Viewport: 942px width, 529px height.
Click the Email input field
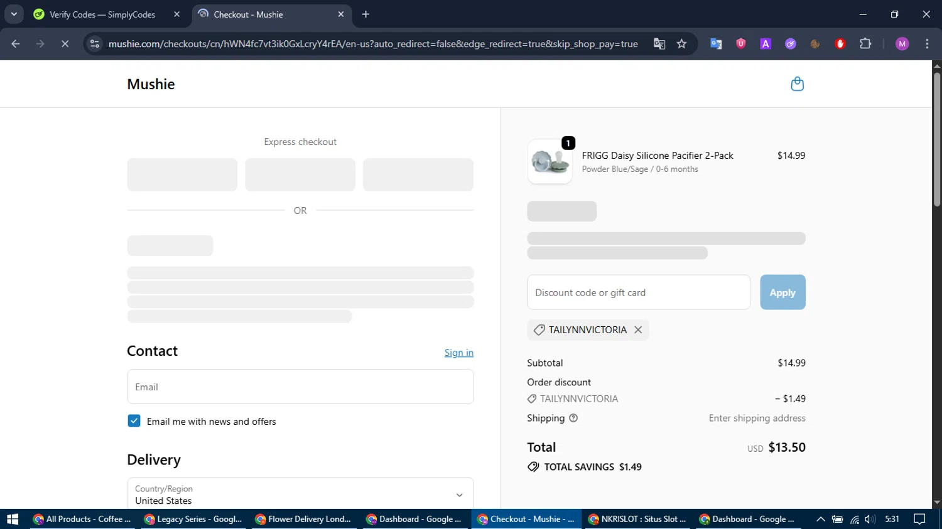[300, 387]
